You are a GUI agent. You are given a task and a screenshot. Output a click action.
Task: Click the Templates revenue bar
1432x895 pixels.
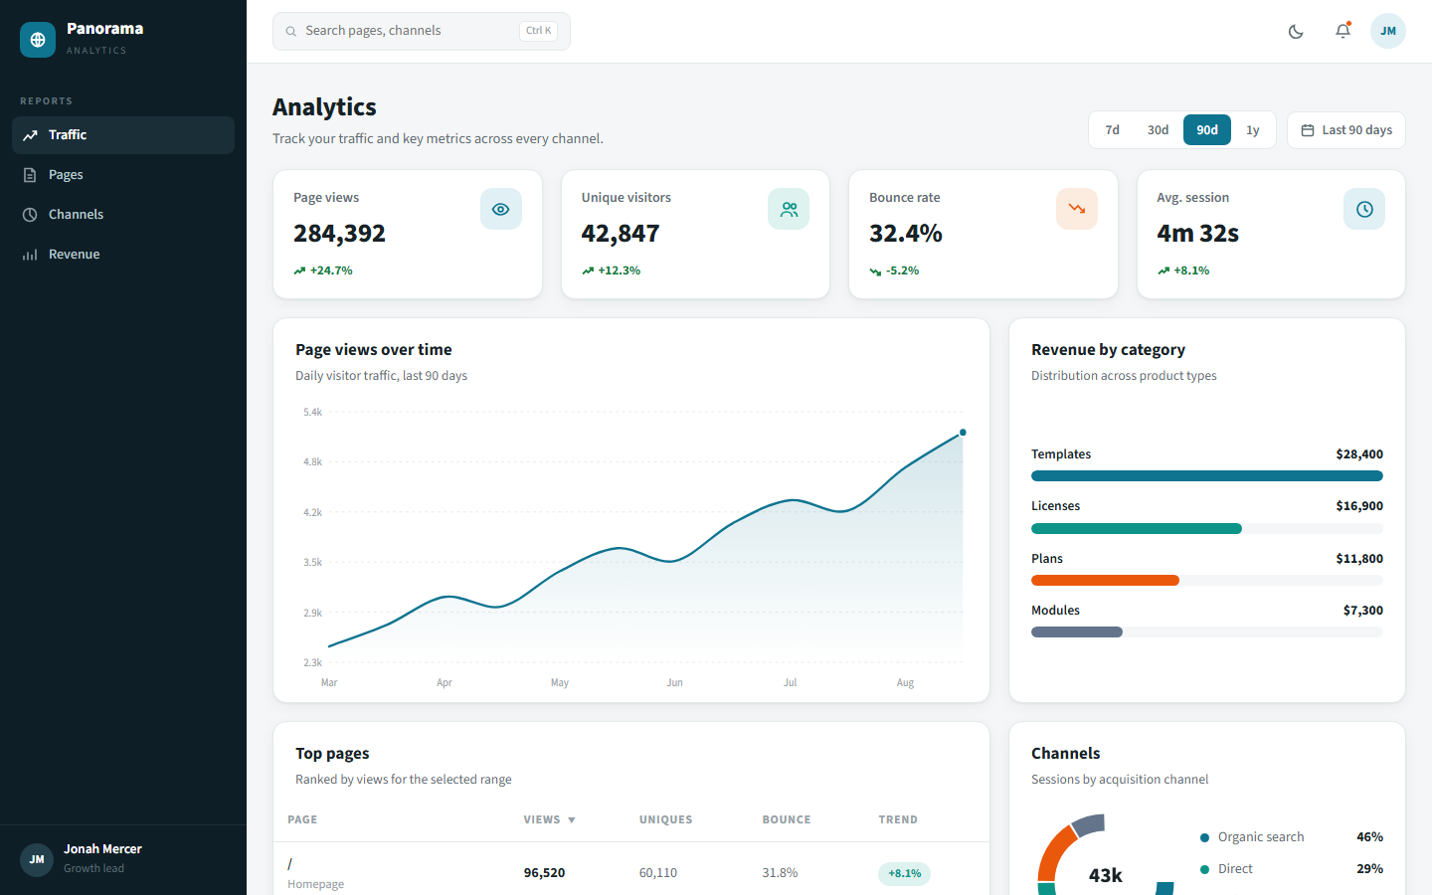(1207, 476)
